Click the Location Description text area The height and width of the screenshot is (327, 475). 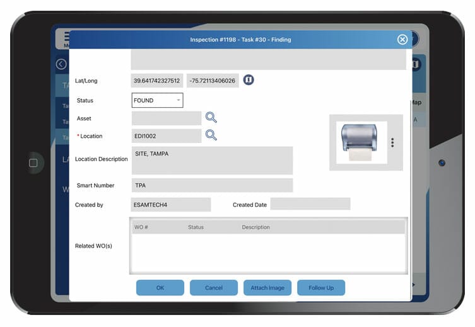(212, 161)
